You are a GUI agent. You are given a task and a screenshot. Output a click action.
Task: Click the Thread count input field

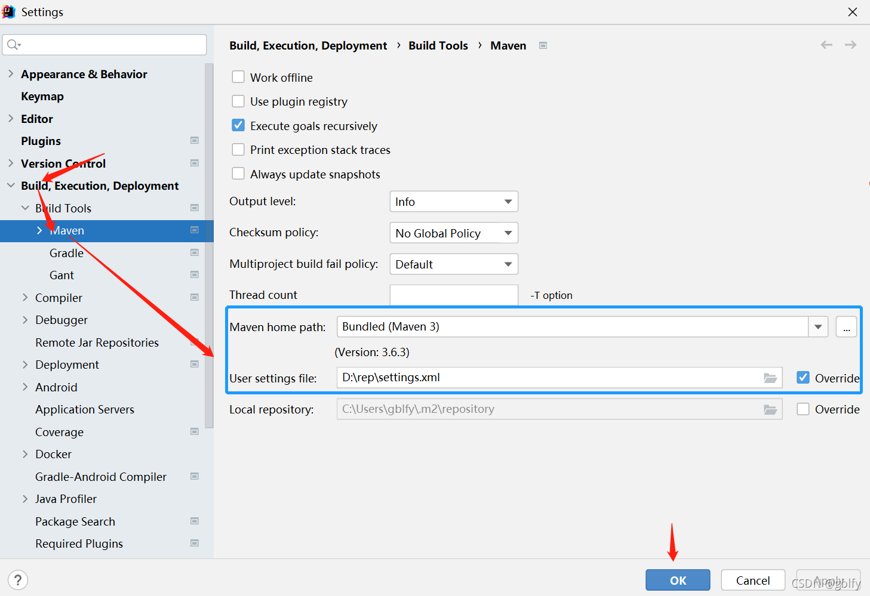(x=454, y=295)
